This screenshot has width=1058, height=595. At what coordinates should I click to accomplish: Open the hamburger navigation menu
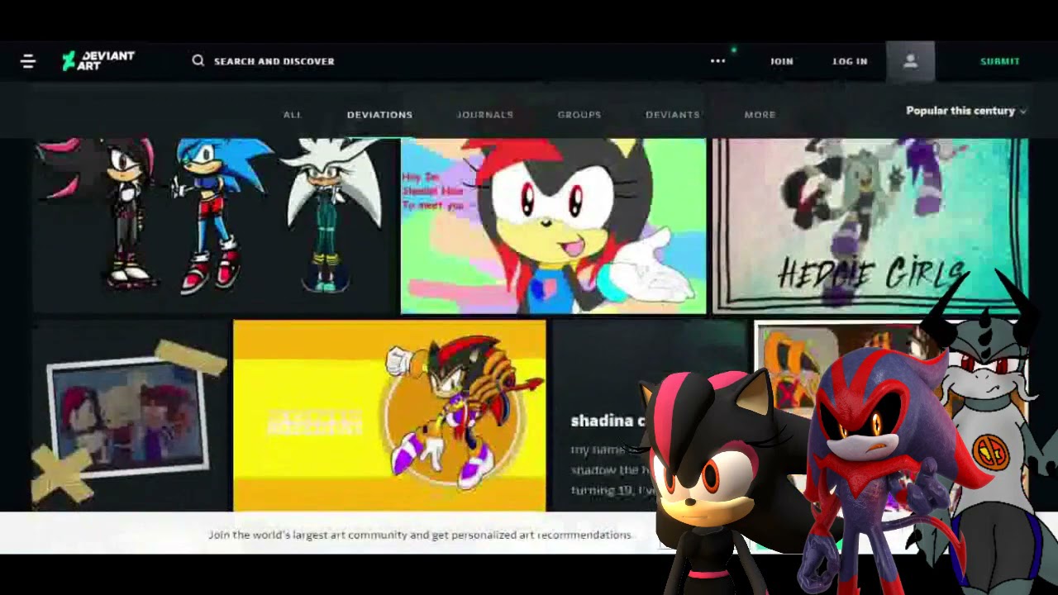click(x=28, y=61)
